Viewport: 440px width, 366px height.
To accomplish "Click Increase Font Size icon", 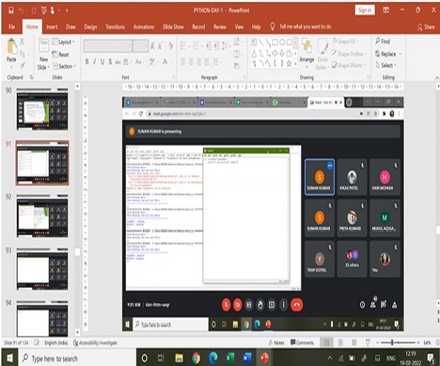I will 153,46.
